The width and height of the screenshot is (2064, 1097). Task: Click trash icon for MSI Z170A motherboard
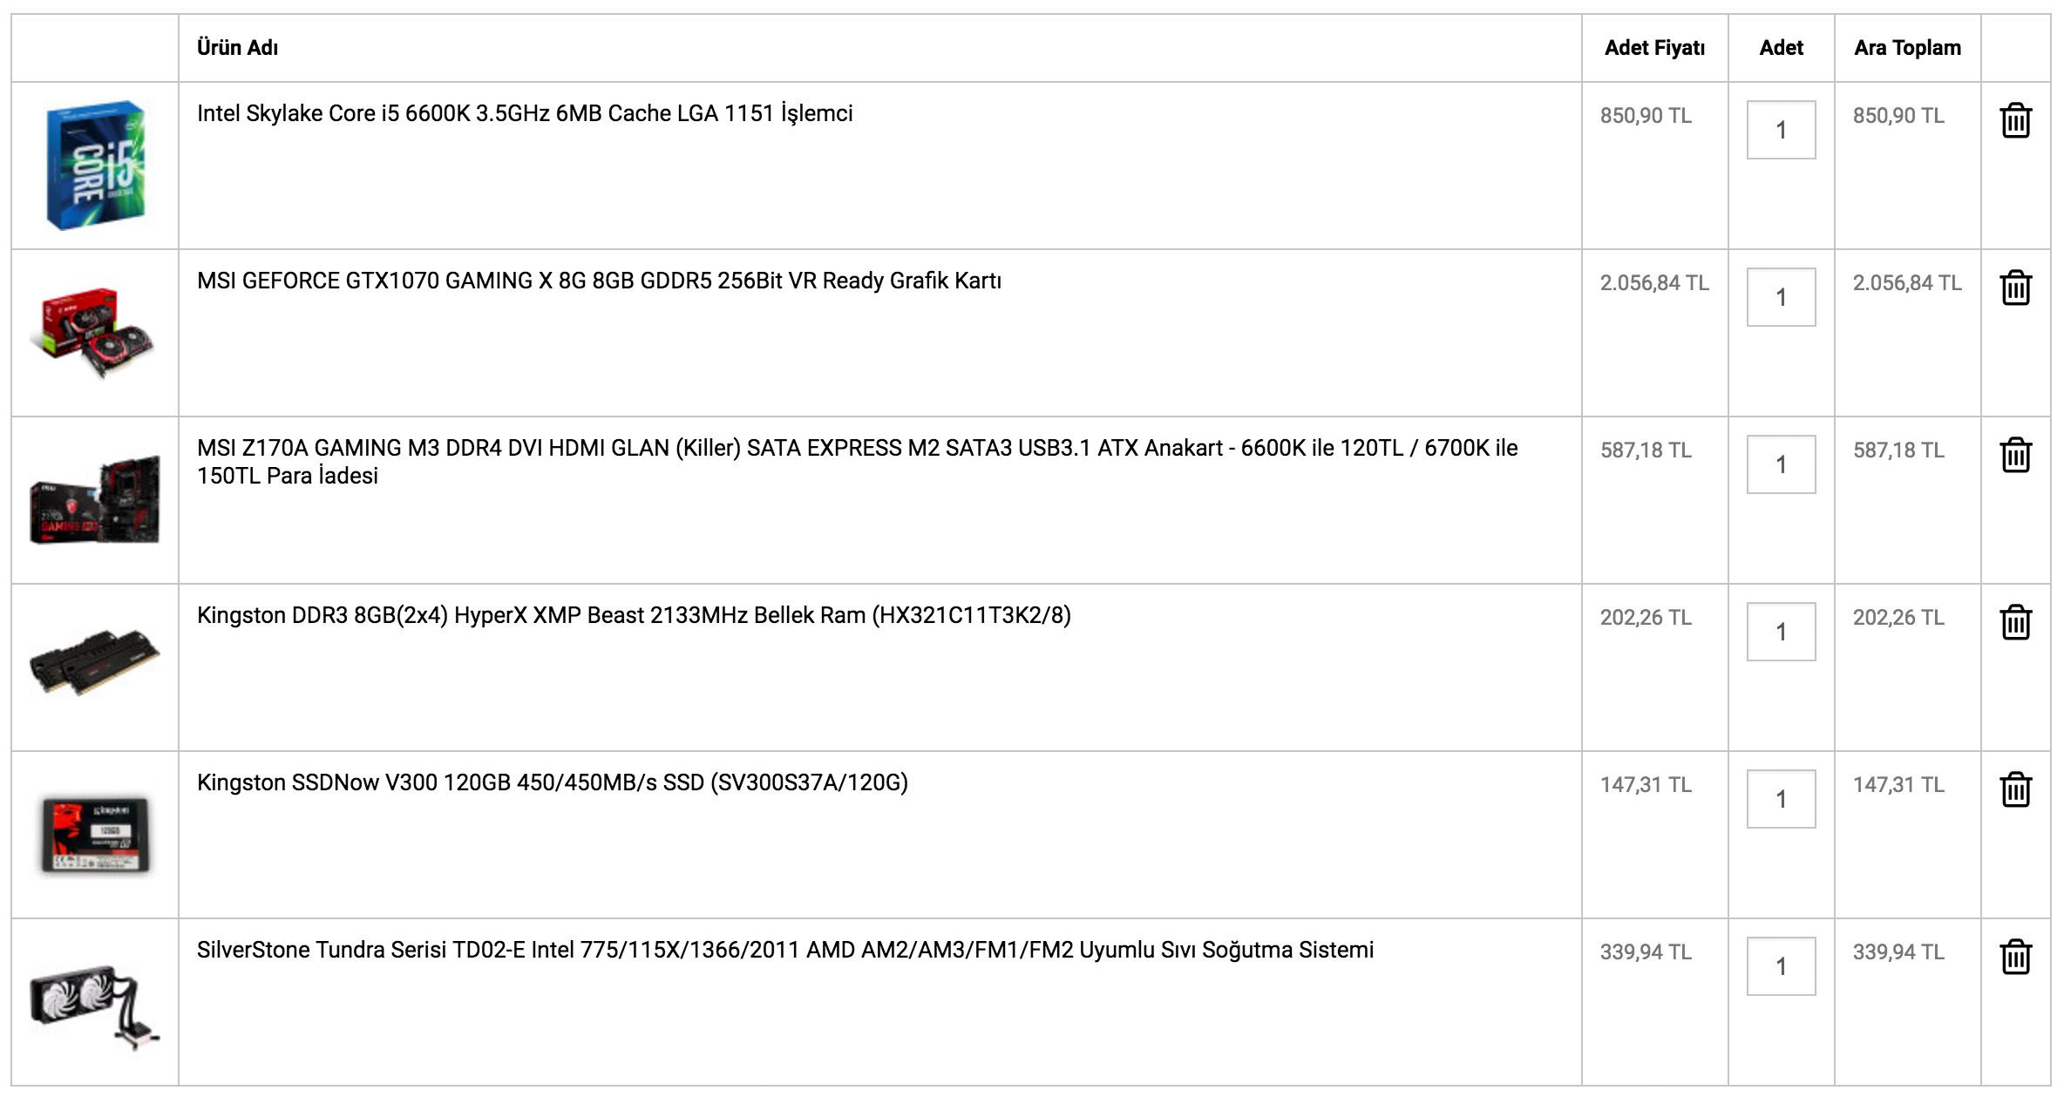2015,455
